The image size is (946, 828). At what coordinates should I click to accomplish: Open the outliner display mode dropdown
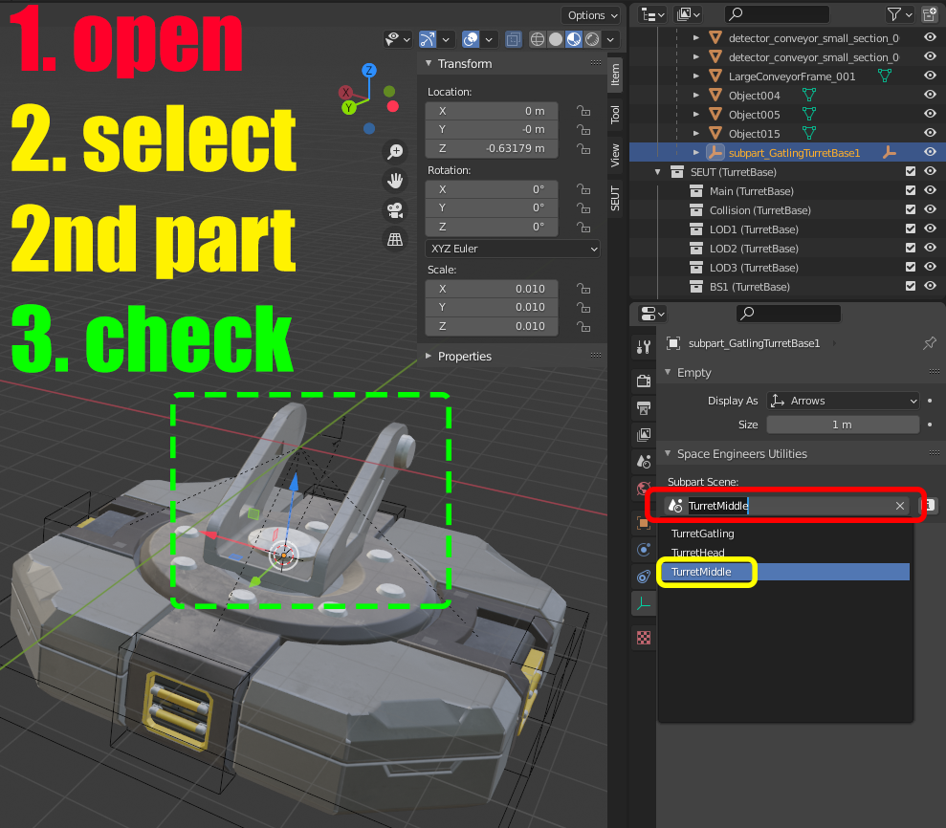pos(686,14)
